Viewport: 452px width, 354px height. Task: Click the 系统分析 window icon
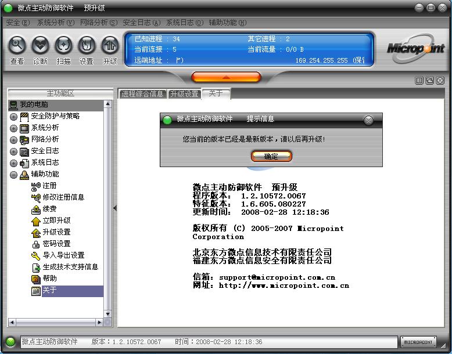pyautogui.click(x=24, y=128)
